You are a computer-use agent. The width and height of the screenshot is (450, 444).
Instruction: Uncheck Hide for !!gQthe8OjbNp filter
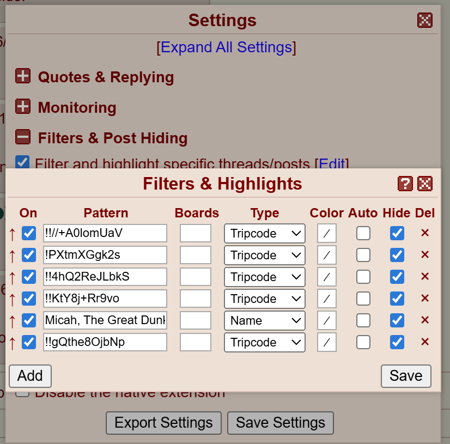(397, 342)
